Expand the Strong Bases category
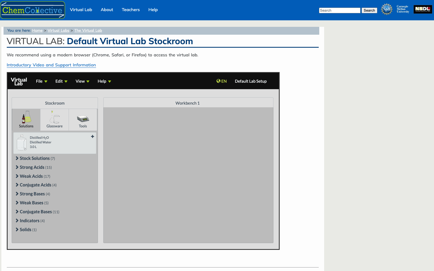The width and height of the screenshot is (434, 271). coord(33,194)
